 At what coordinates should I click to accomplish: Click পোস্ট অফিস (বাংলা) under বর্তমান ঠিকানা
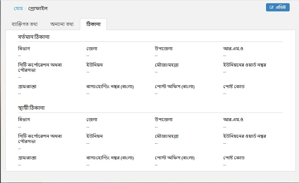click(x=175, y=86)
